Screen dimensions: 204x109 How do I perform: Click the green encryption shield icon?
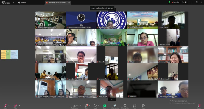click(169, 2)
